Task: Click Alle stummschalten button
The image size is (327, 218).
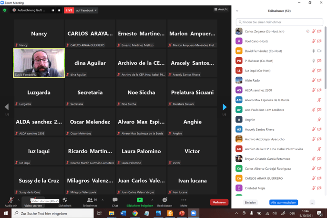Action: click(284, 202)
